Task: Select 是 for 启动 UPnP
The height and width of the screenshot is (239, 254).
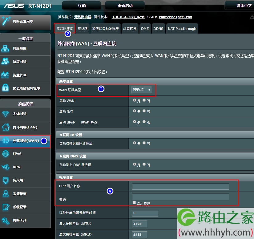Action: (135, 122)
